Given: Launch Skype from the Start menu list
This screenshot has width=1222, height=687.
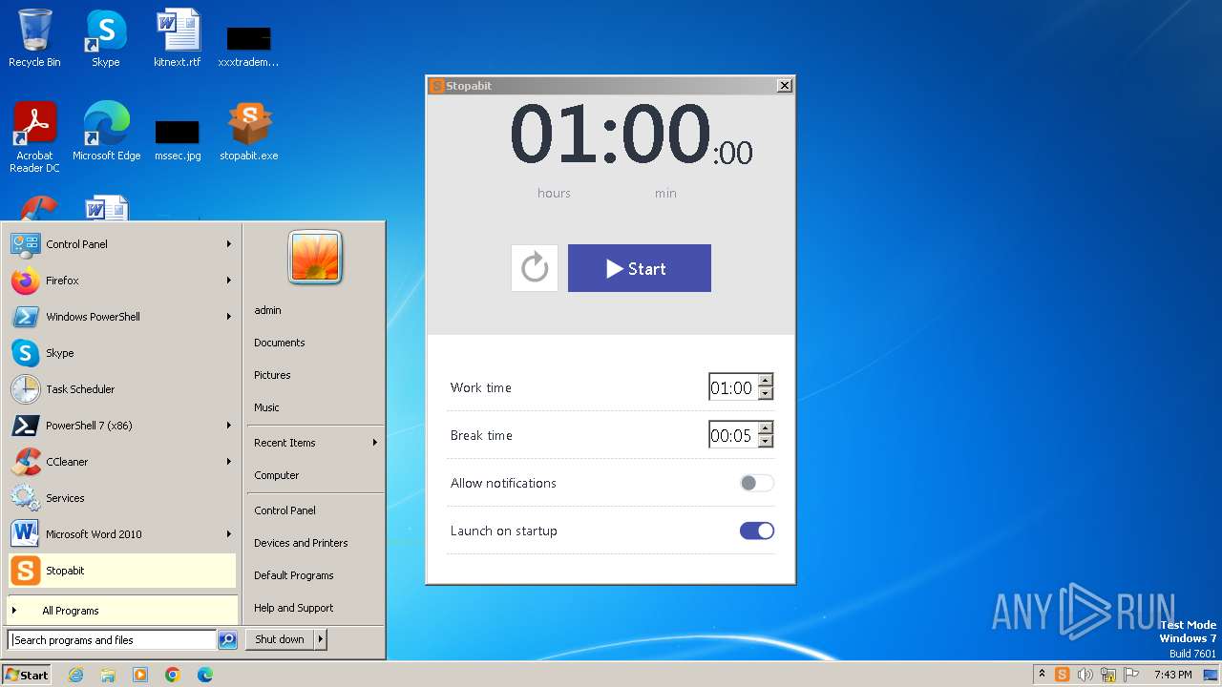Looking at the screenshot, I should [x=122, y=353].
